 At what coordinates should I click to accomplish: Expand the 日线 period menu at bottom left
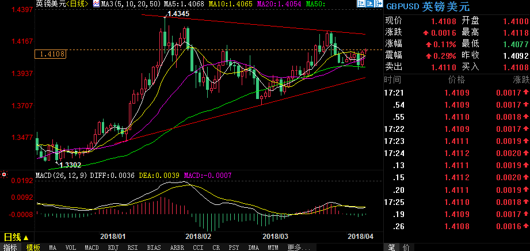(13, 237)
